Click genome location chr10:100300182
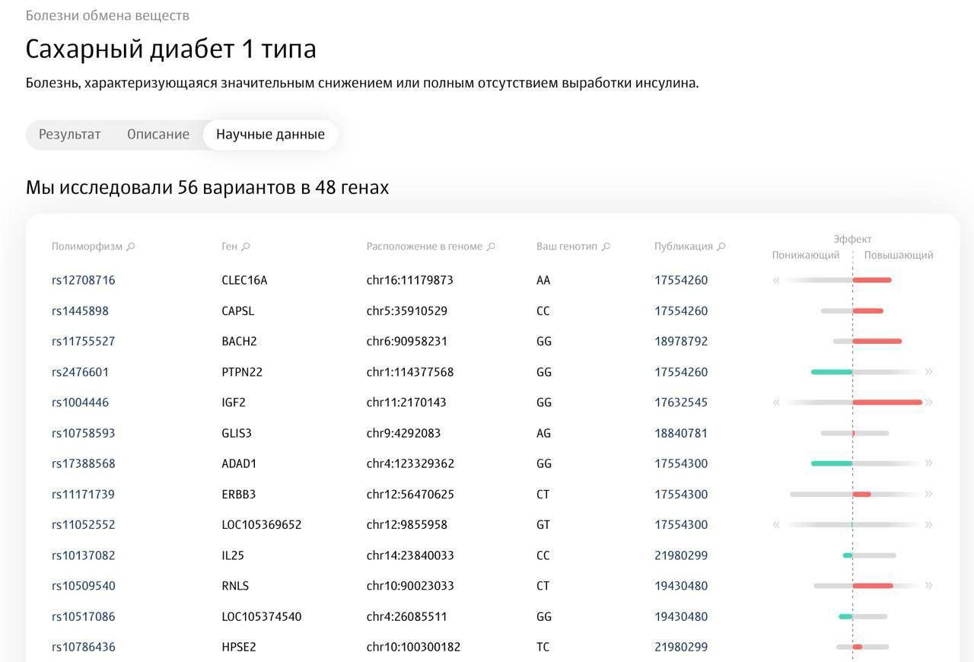 (x=413, y=647)
